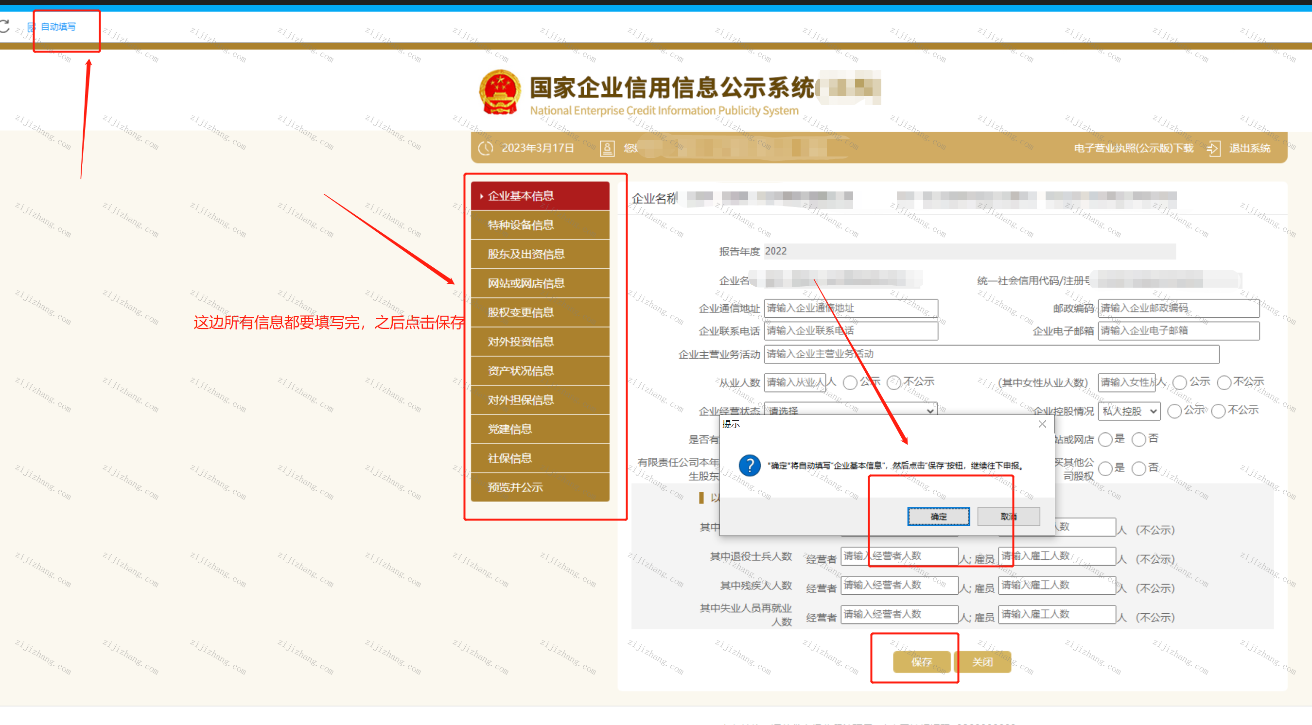Screen dimensions: 1312x725
Task: Select 不公示 radio for 女性从业人数
Action: click(1224, 383)
